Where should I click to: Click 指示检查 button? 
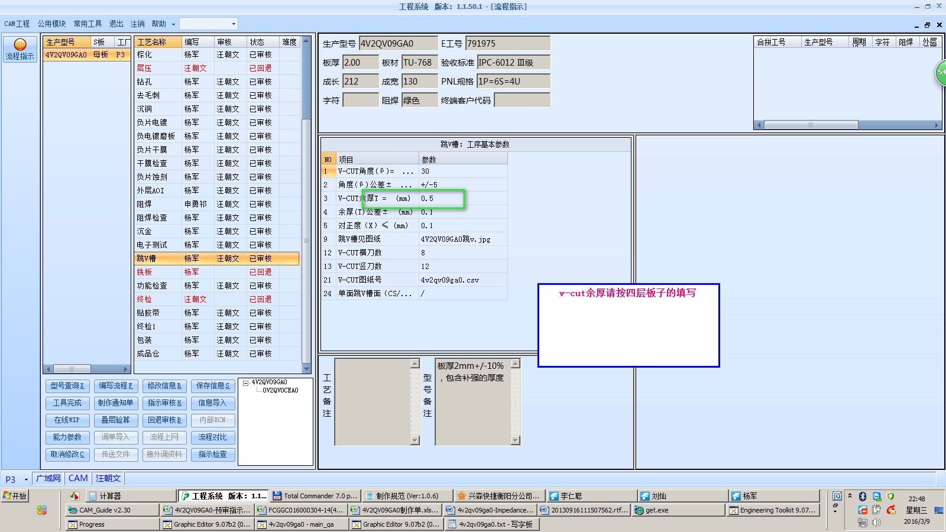click(x=213, y=455)
